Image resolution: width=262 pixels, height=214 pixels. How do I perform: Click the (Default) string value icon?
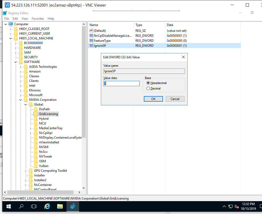point(91,31)
